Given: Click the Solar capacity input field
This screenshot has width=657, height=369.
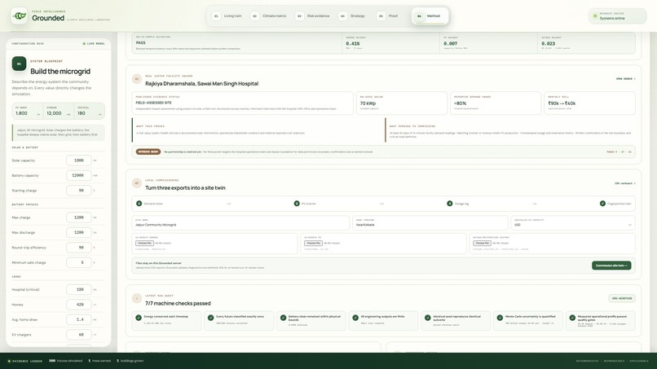Looking at the screenshot, I should (x=79, y=160).
